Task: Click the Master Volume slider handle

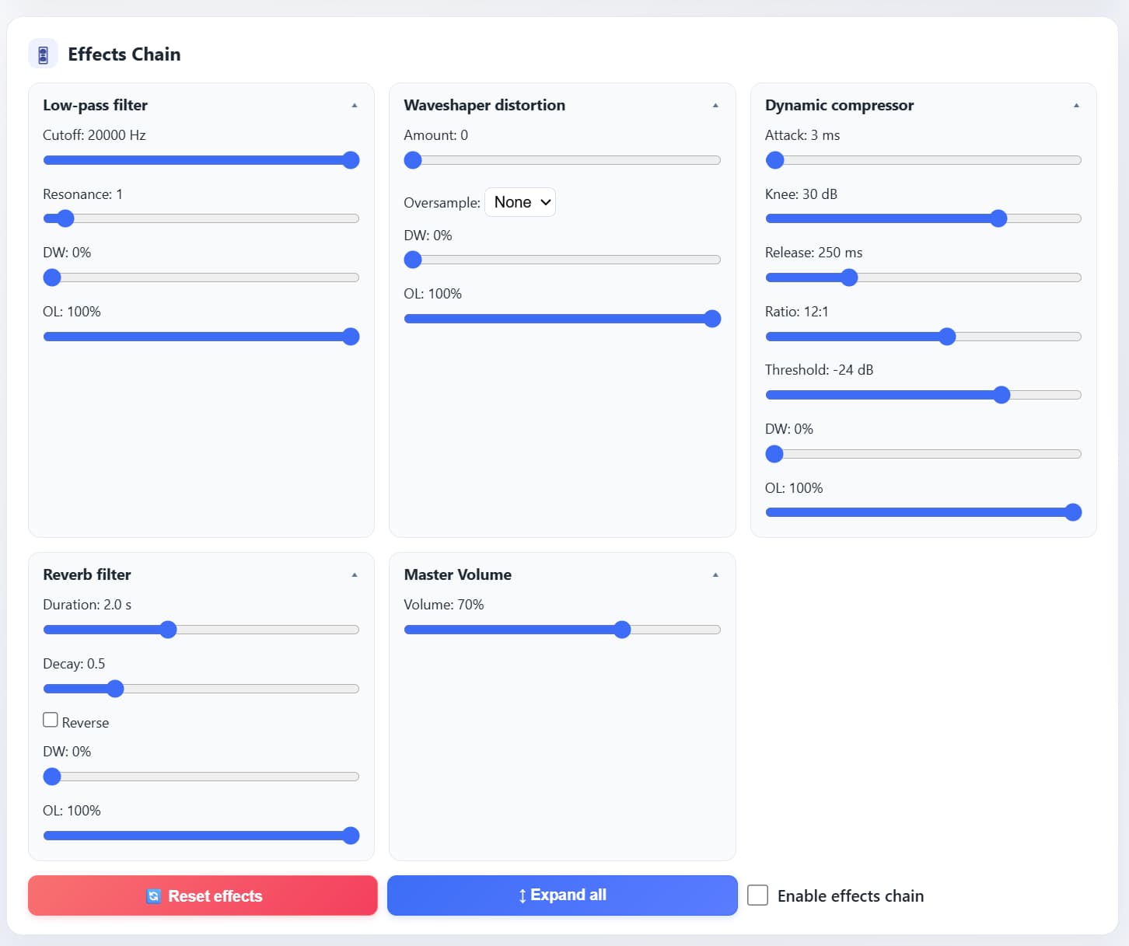Action: 622,630
